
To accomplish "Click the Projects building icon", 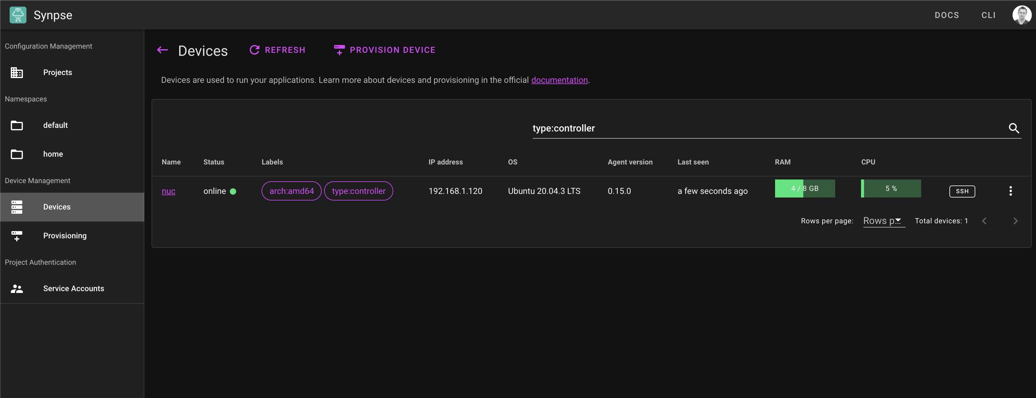I will click(x=17, y=73).
